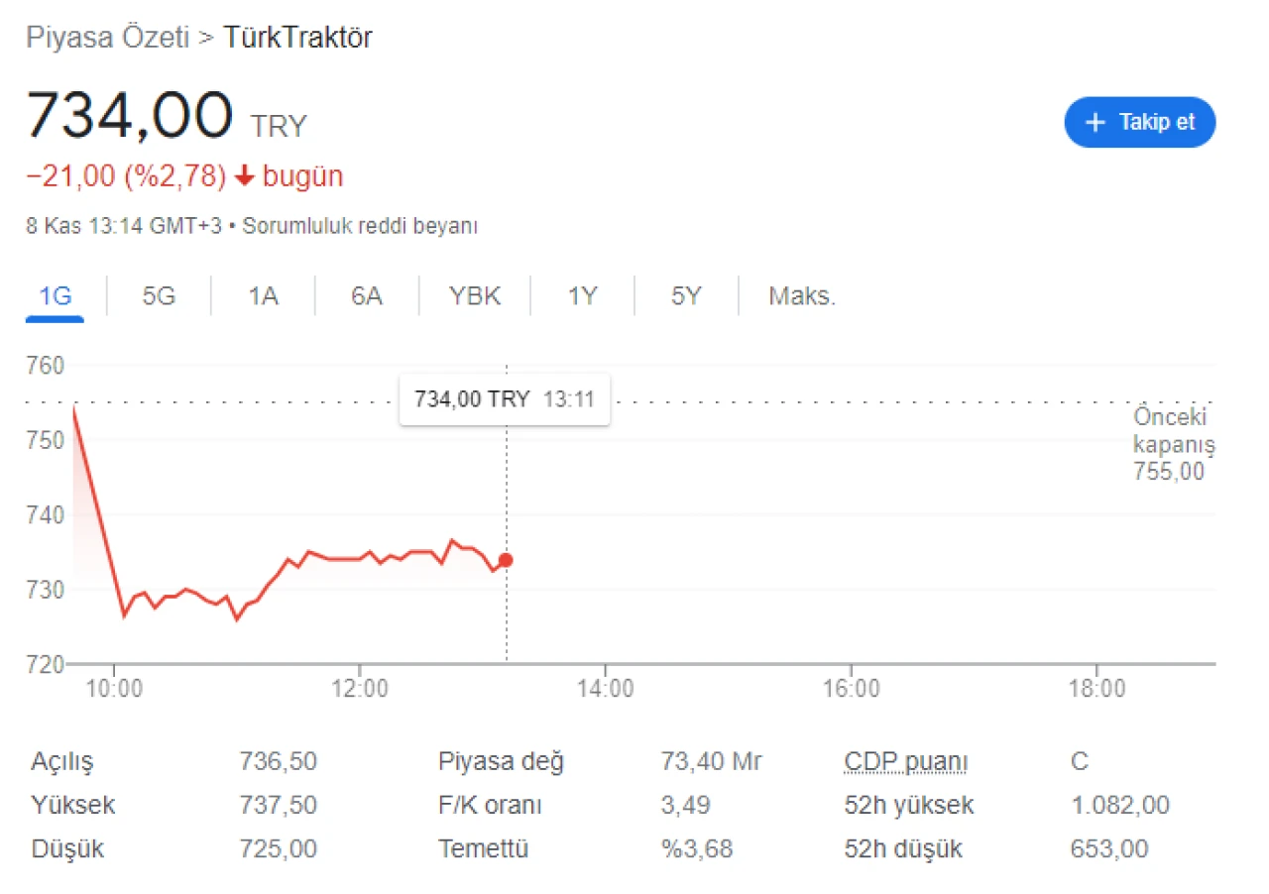Switch to the Maks. time range tab

[802, 296]
